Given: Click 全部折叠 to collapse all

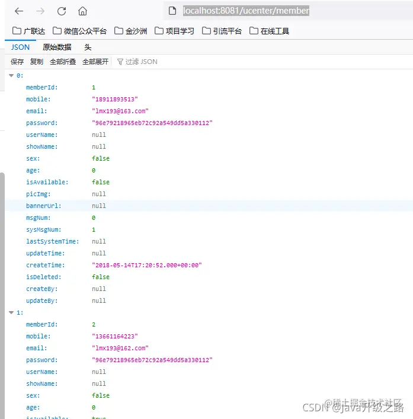Looking at the screenshot, I should click(63, 62).
